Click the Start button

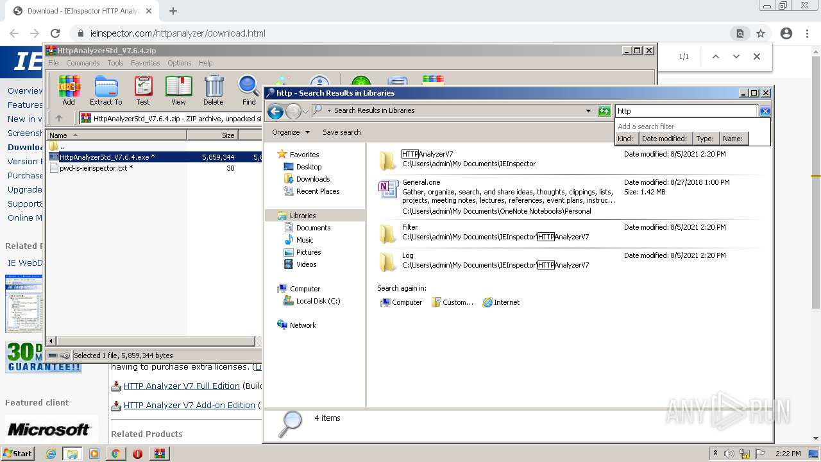pyautogui.click(x=18, y=454)
